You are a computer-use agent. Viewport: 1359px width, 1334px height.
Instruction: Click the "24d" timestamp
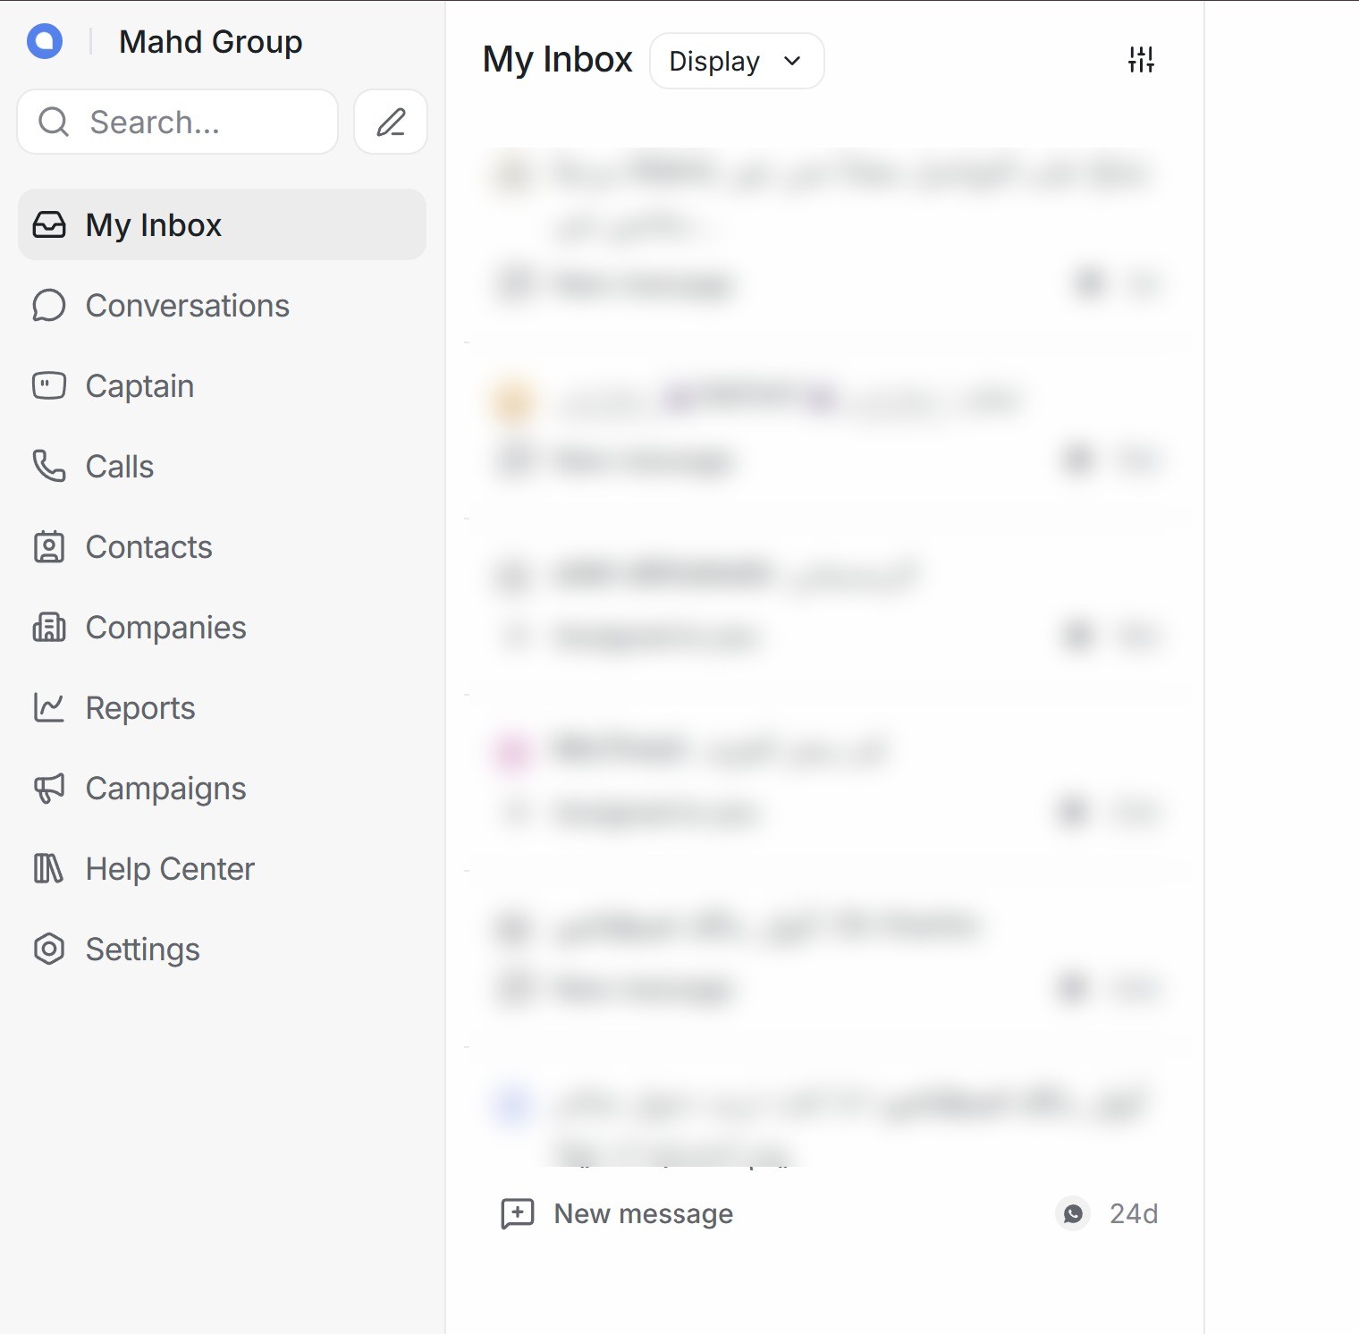coord(1134,1213)
